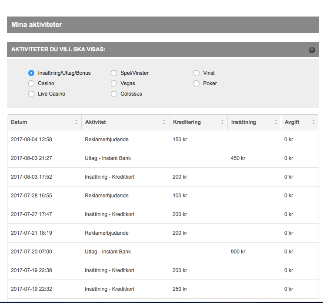
Task: Select Spel/Vinster radio option
Action: point(114,73)
